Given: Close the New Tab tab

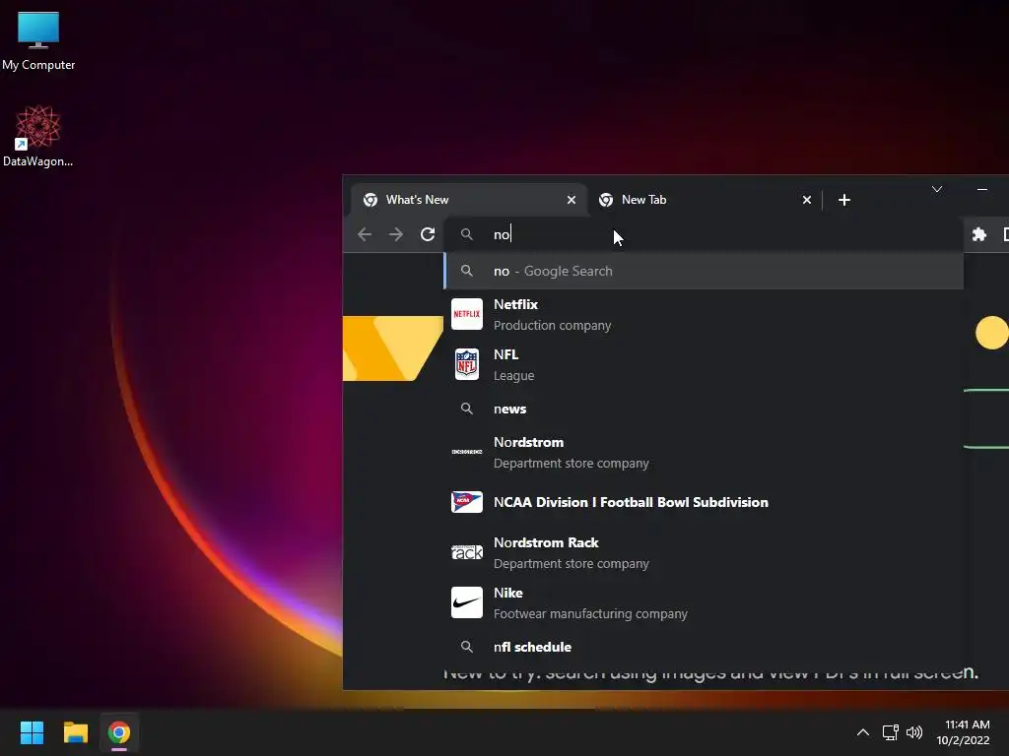Looking at the screenshot, I should (806, 200).
